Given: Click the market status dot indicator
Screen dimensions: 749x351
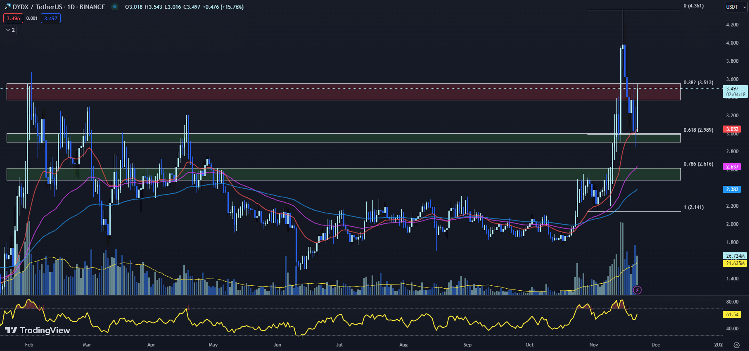Looking at the screenshot, I should coord(115,7).
